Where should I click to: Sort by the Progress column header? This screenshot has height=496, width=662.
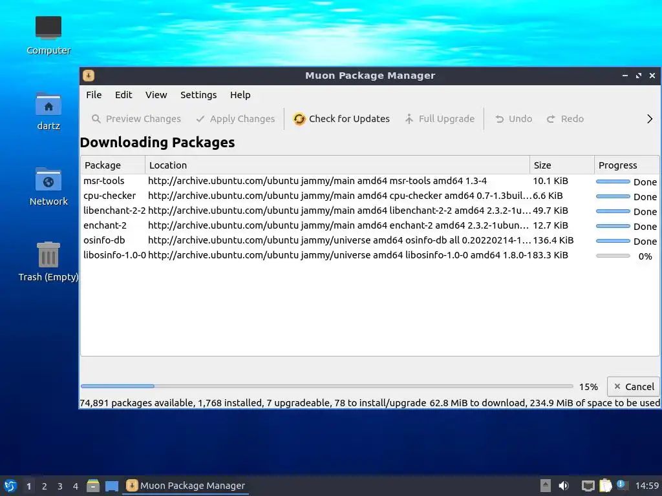point(626,165)
